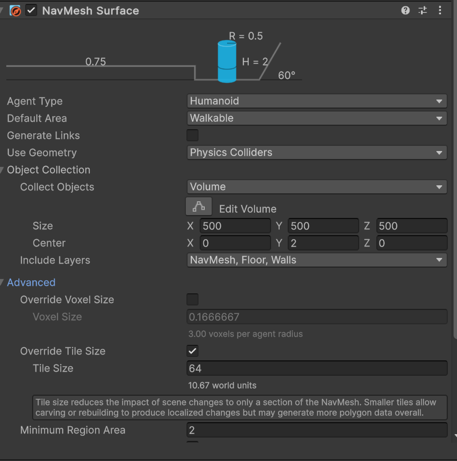Open the Include Layers layer selector
Viewport: 457px width, 461px height.
click(x=317, y=260)
